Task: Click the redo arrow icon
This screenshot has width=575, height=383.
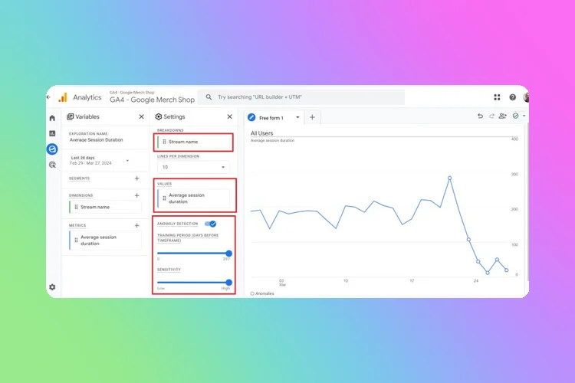Action: pos(491,116)
